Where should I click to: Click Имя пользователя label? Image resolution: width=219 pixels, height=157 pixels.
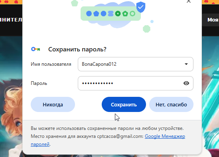coord(51,64)
